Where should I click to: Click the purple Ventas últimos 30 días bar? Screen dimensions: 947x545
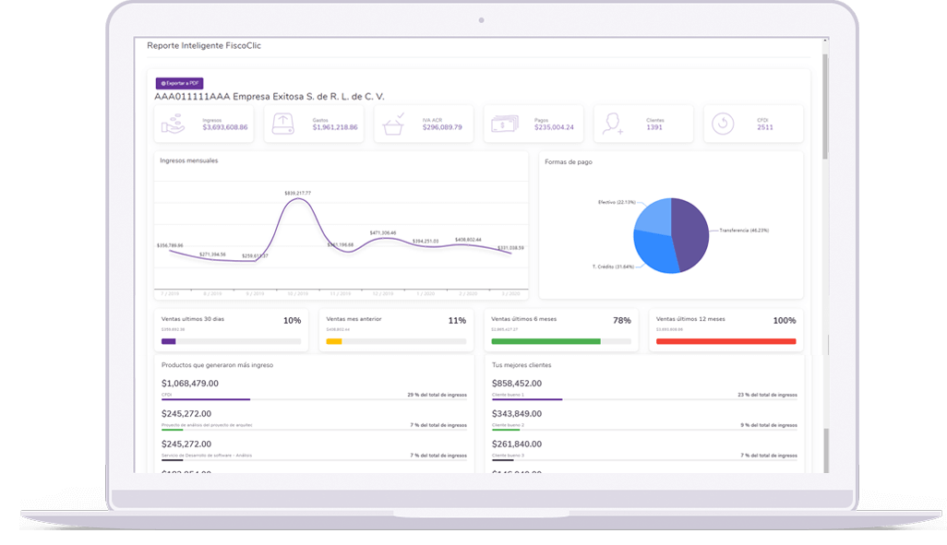coord(168,341)
